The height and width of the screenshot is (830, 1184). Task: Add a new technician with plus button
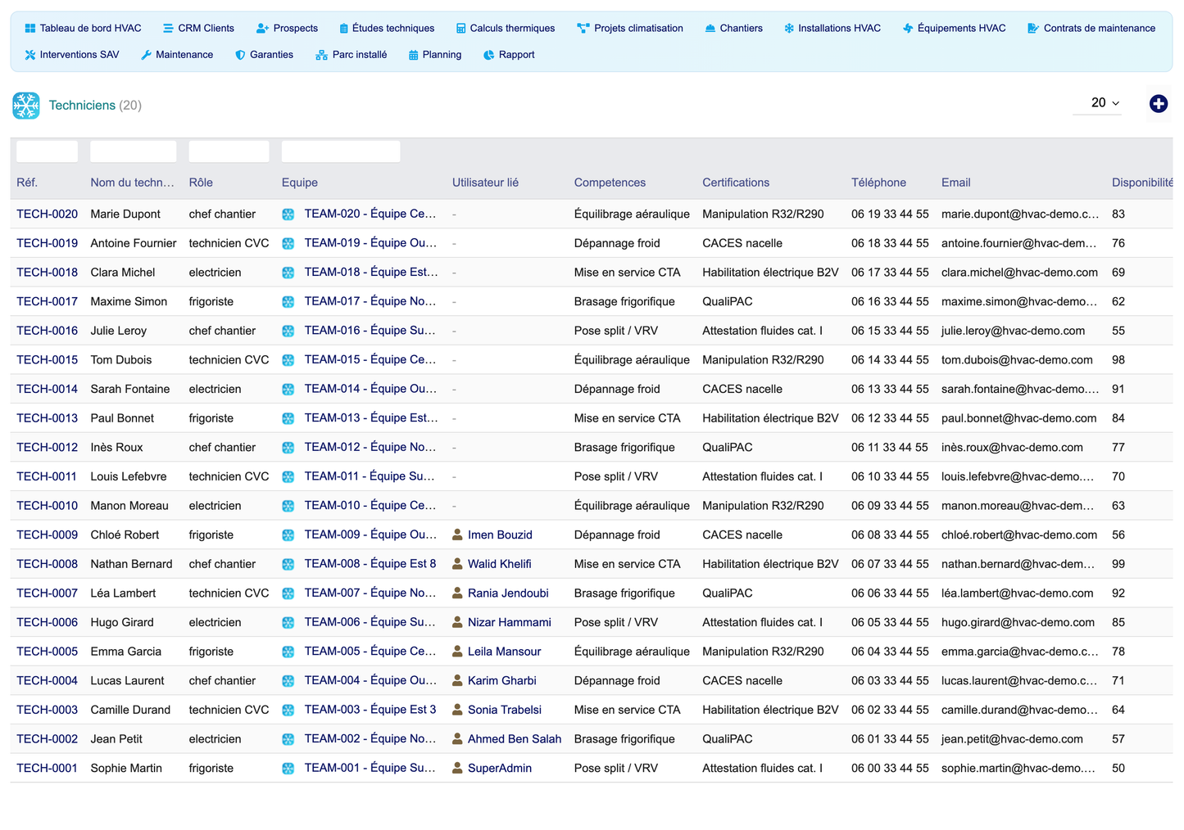pos(1158,104)
